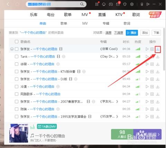Expand the first 张学友 song row chevron
This screenshot has height=148, width=166.
[x=12, y=49]
